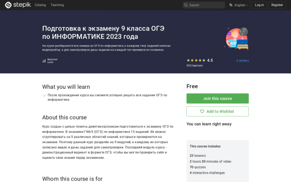Open the course cover image
The image size is (291, 182).
click(237, 38)
